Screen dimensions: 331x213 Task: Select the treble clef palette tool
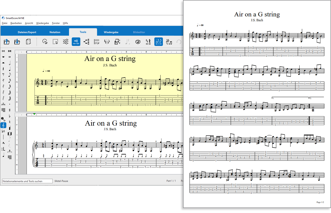pos(3,125)
